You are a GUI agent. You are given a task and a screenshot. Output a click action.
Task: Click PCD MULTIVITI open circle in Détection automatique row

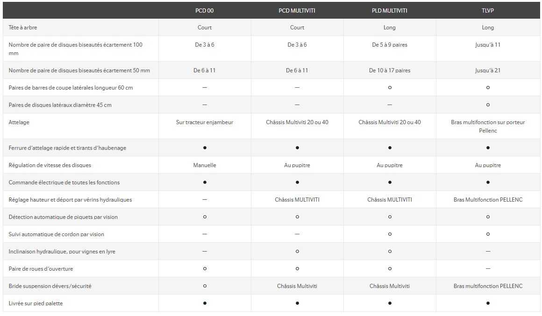coord(297,217)
